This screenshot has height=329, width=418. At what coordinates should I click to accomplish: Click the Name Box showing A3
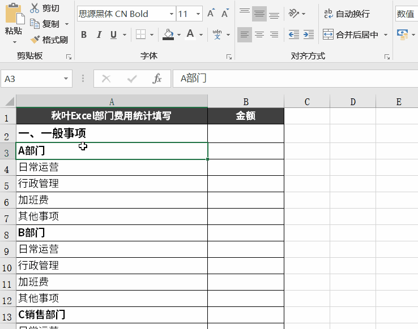[x=36, y=79]
